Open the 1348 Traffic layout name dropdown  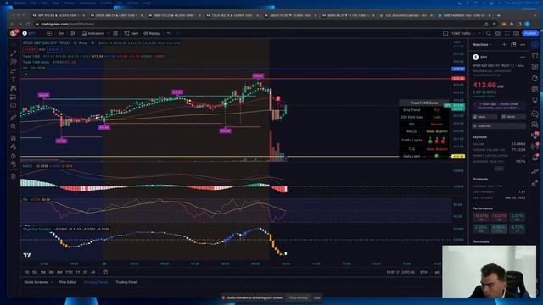(x=466, y=33)
